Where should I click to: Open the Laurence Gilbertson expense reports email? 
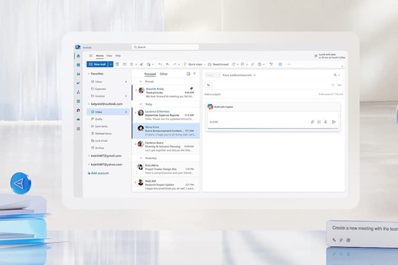click(166, 115)
